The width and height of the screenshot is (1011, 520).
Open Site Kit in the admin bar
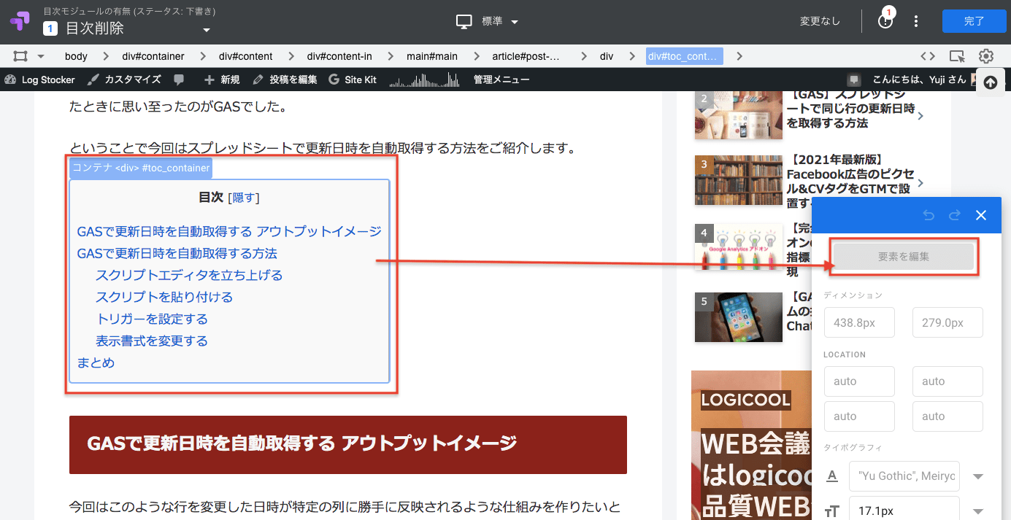point(353,79)
